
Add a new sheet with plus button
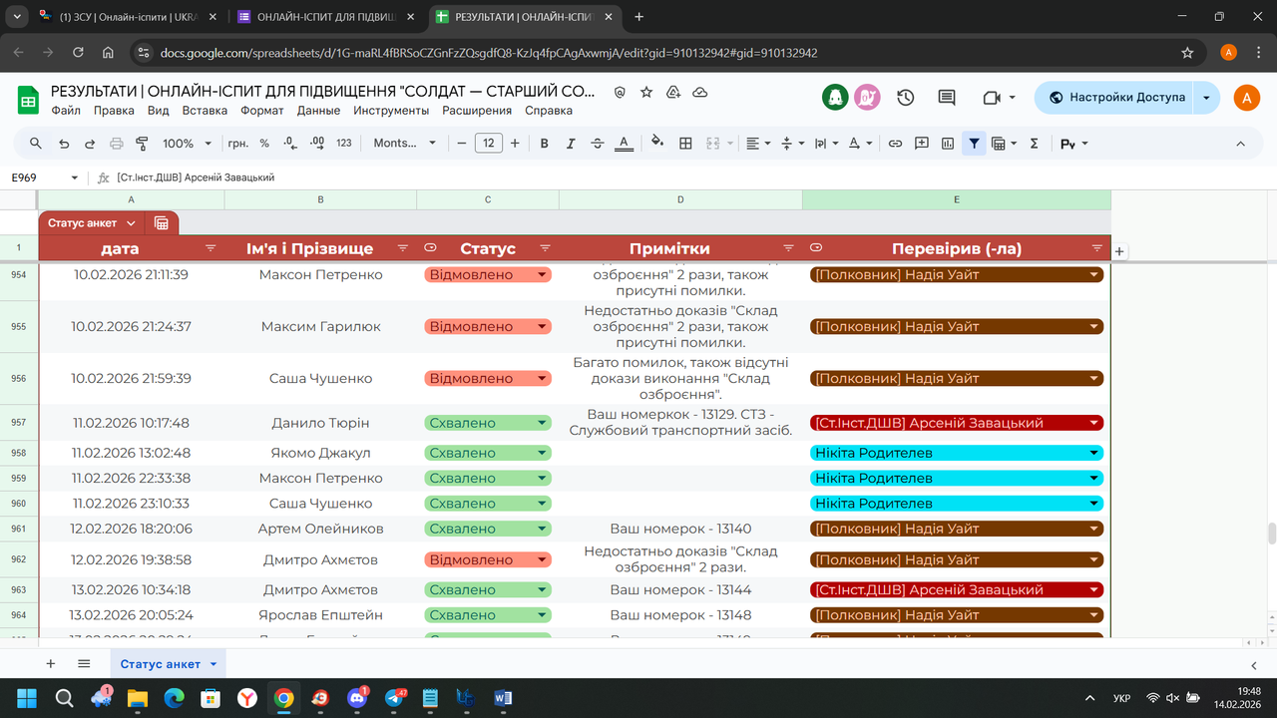pos(51,663)
